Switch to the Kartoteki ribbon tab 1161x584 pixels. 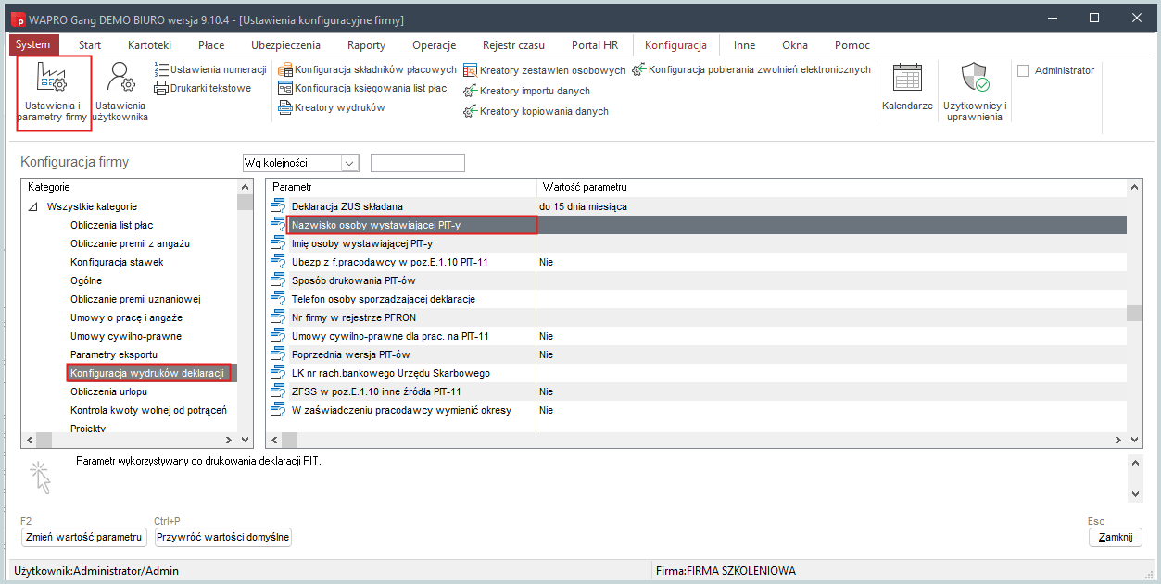tap(150, 44)
